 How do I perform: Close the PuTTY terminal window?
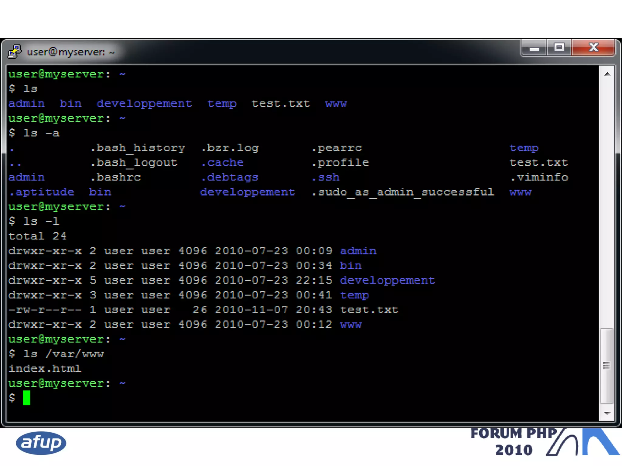[593, 48]
